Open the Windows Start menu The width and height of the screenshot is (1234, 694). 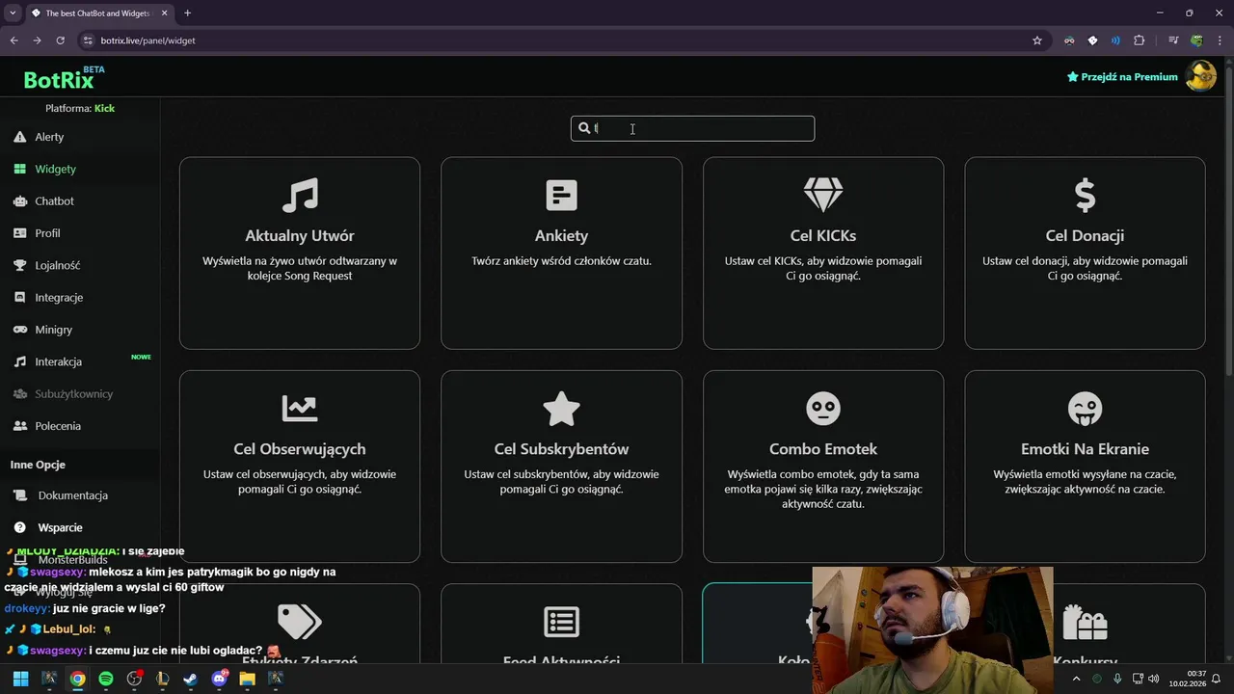(x=20, y=679)
